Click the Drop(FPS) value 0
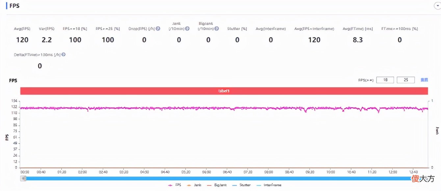This screenshot has width=441, height=191. (144, 40)
